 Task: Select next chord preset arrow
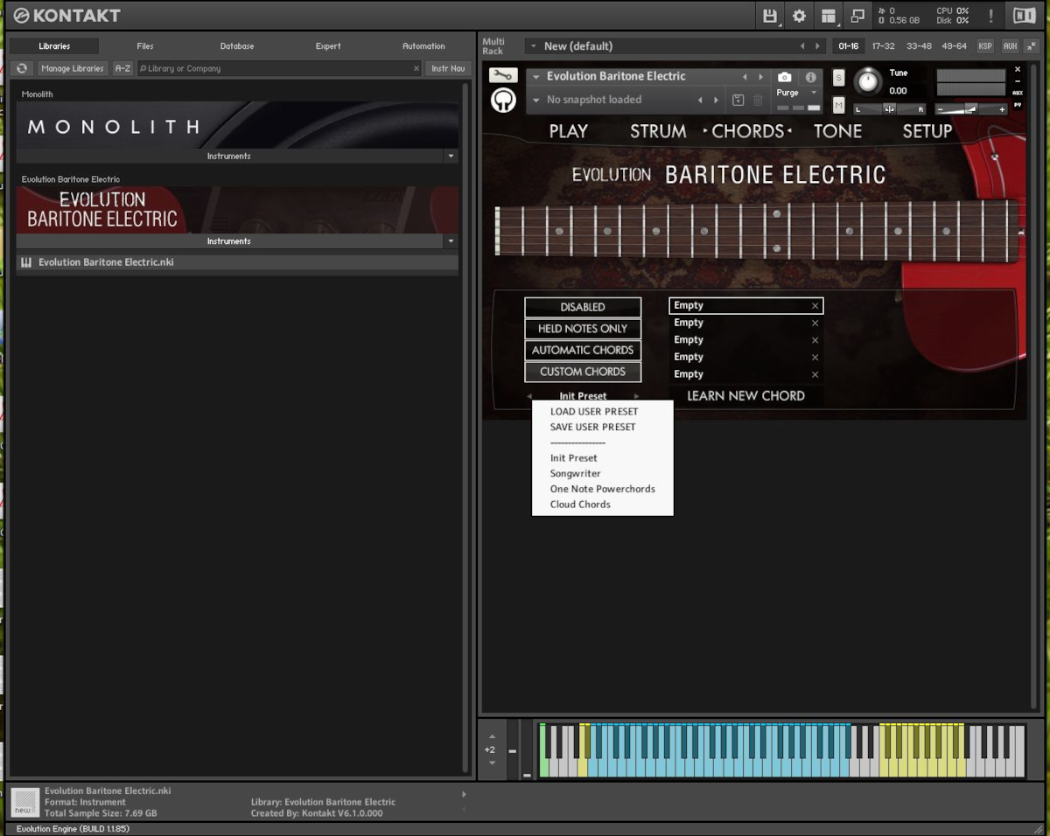tap(637, 396)
